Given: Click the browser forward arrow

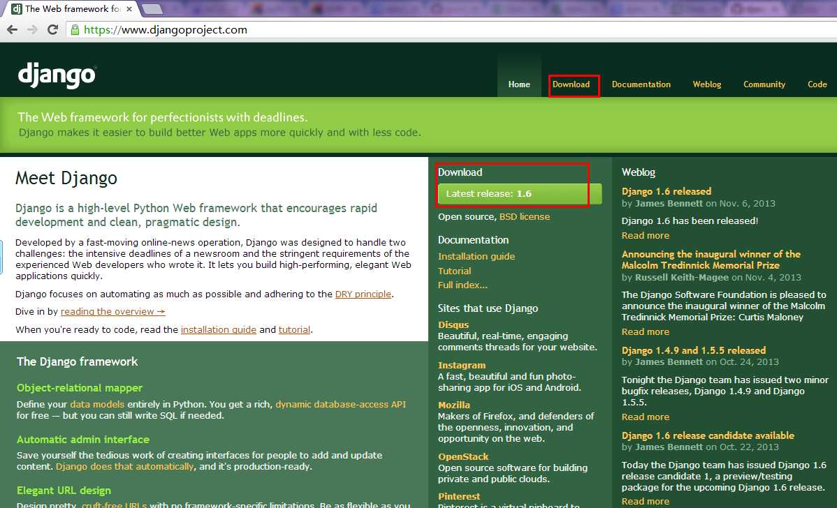Looking at the screenshot, I should pyautogui.click(x=32, y=30).
